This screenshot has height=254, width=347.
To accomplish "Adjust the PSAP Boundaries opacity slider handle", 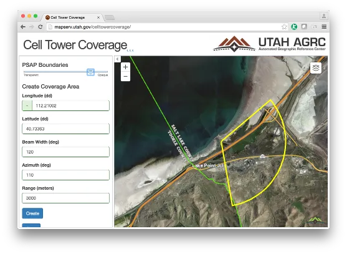I will pos(90,72).
